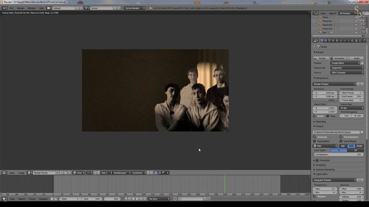The image size is (369, 207).
Task: Remove integrator preset with the minus icon
Action: pyautogui.click(x=362, y=180)
